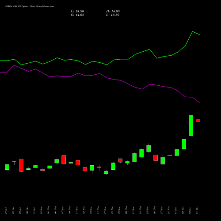Select the 04 Dec date label
Screen dimensions: 221x221
[x=197, y=210]
